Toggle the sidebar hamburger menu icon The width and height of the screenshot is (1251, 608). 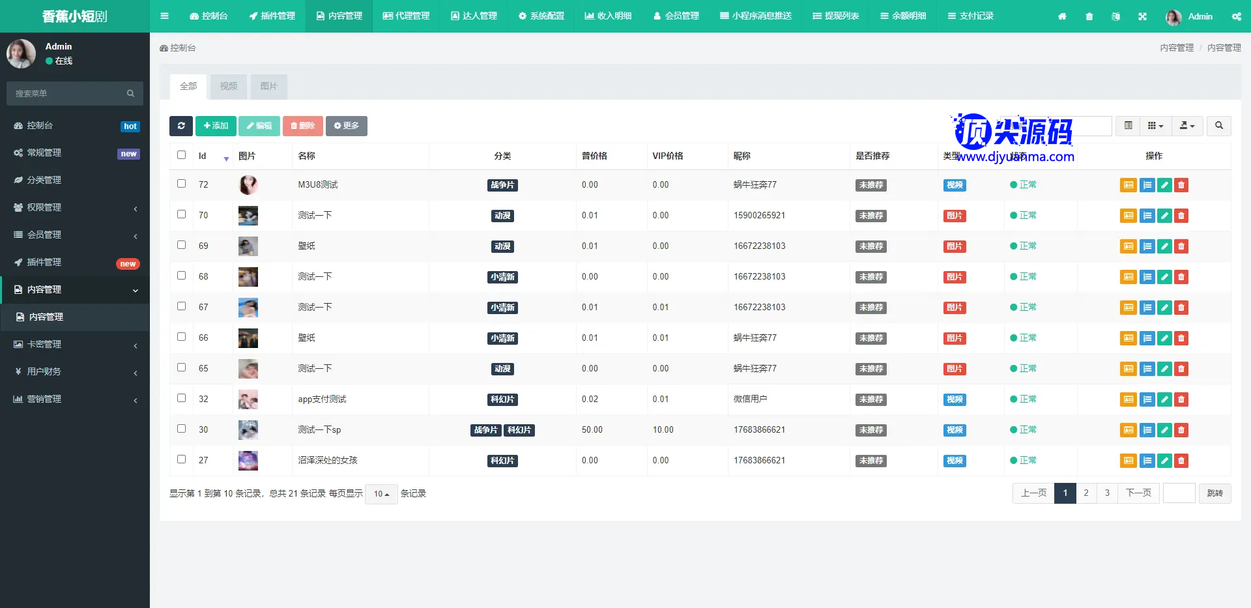click(164, 16)
